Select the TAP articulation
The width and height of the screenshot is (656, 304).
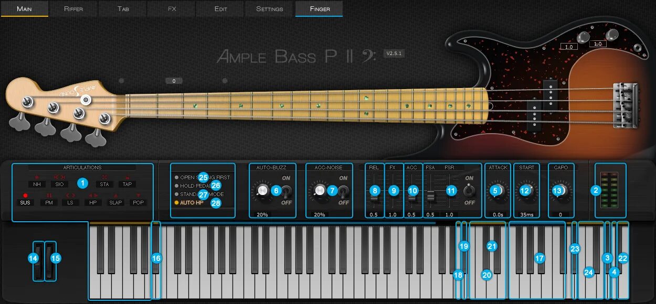coord(126,184)
